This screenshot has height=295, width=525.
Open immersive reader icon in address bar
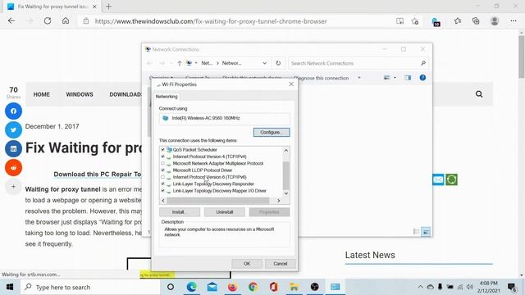(399, 21)
